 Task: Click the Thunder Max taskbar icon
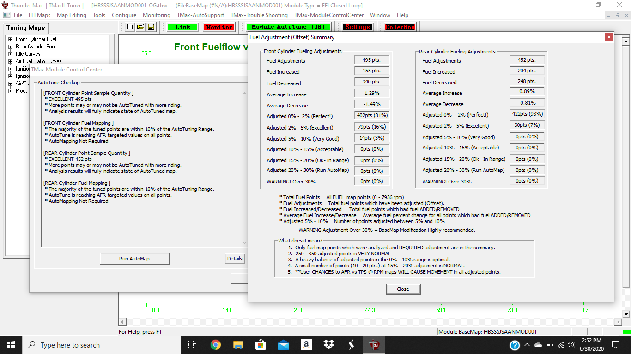(373, 345)
